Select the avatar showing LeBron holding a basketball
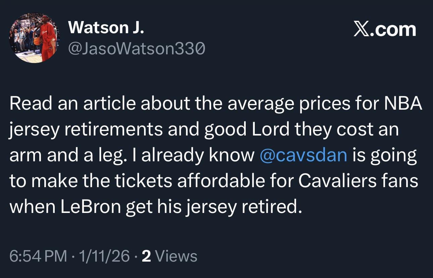Screen dimensions: 433x278 35,38
